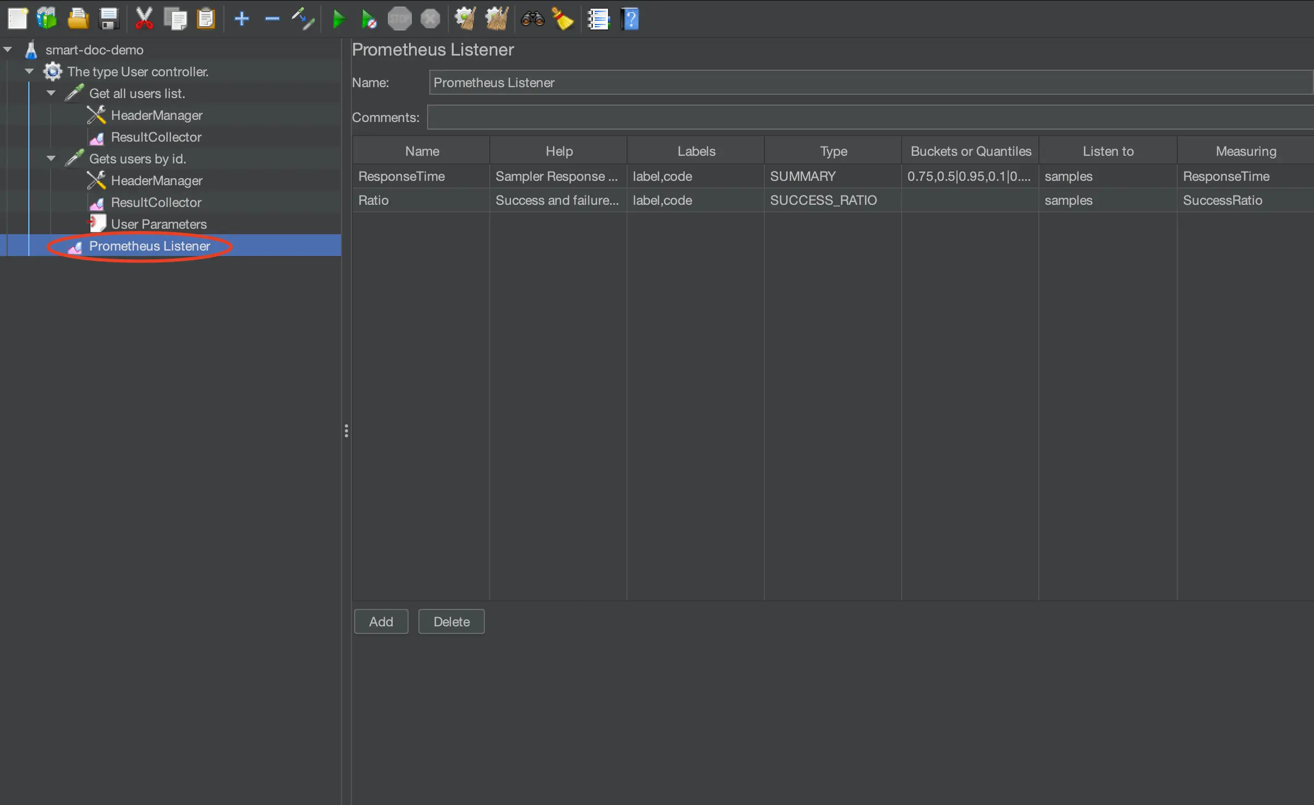1314x805 pixels.
Task: Click the Help question mark icon
Action: point(630,20)
